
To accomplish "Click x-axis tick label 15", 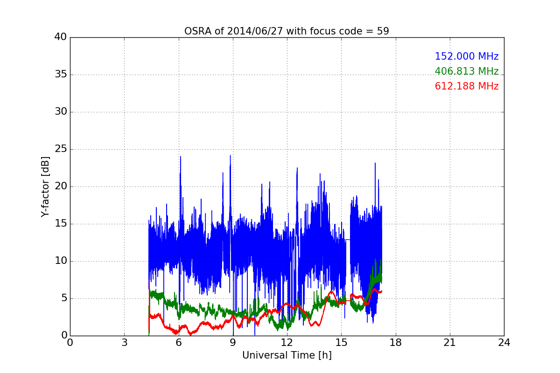I will click(x=341, y=343).
